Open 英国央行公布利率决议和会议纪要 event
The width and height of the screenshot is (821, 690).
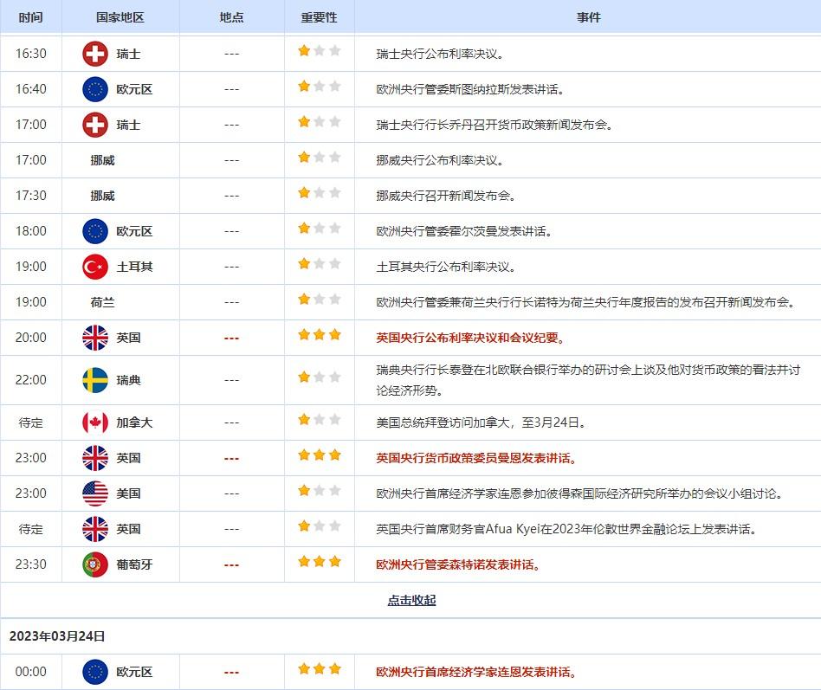coord(470,338)
